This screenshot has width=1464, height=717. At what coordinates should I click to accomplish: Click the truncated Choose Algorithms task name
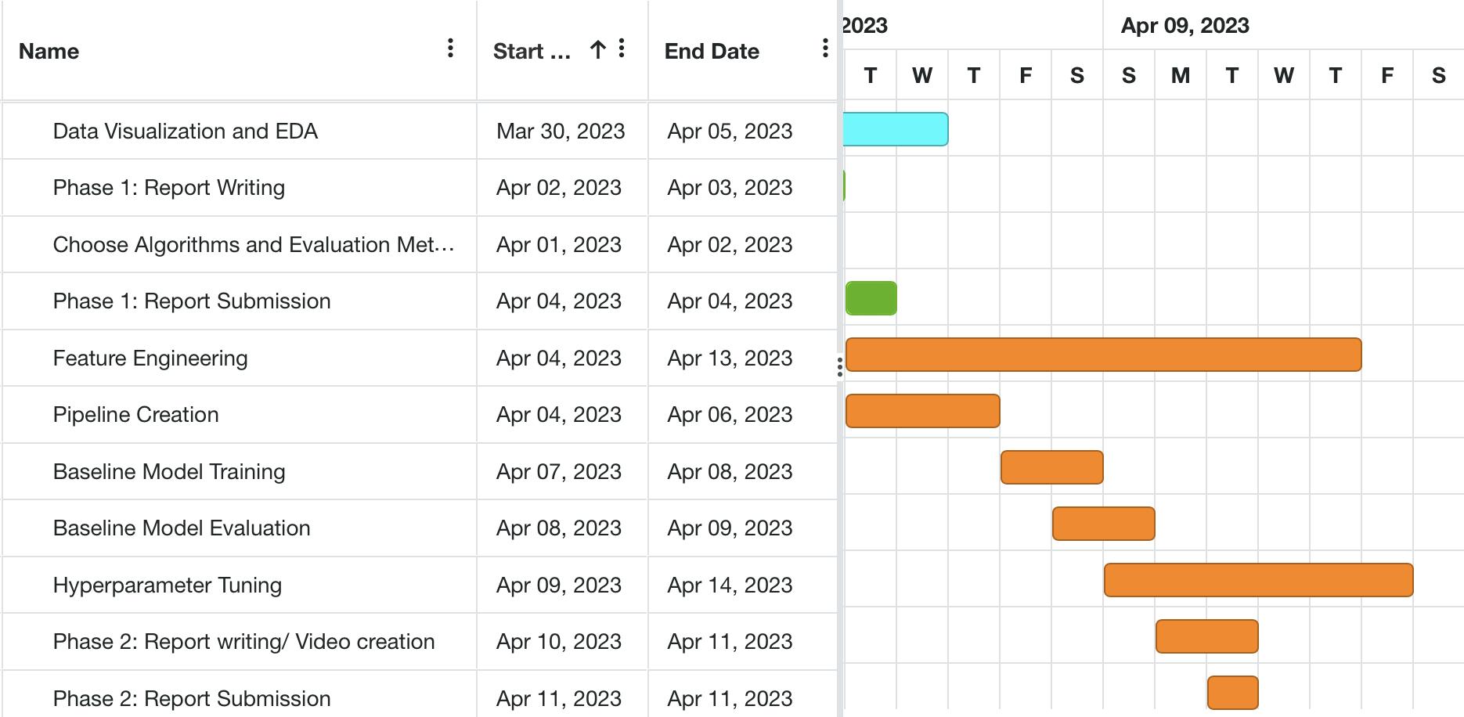(x=254, y=244)
